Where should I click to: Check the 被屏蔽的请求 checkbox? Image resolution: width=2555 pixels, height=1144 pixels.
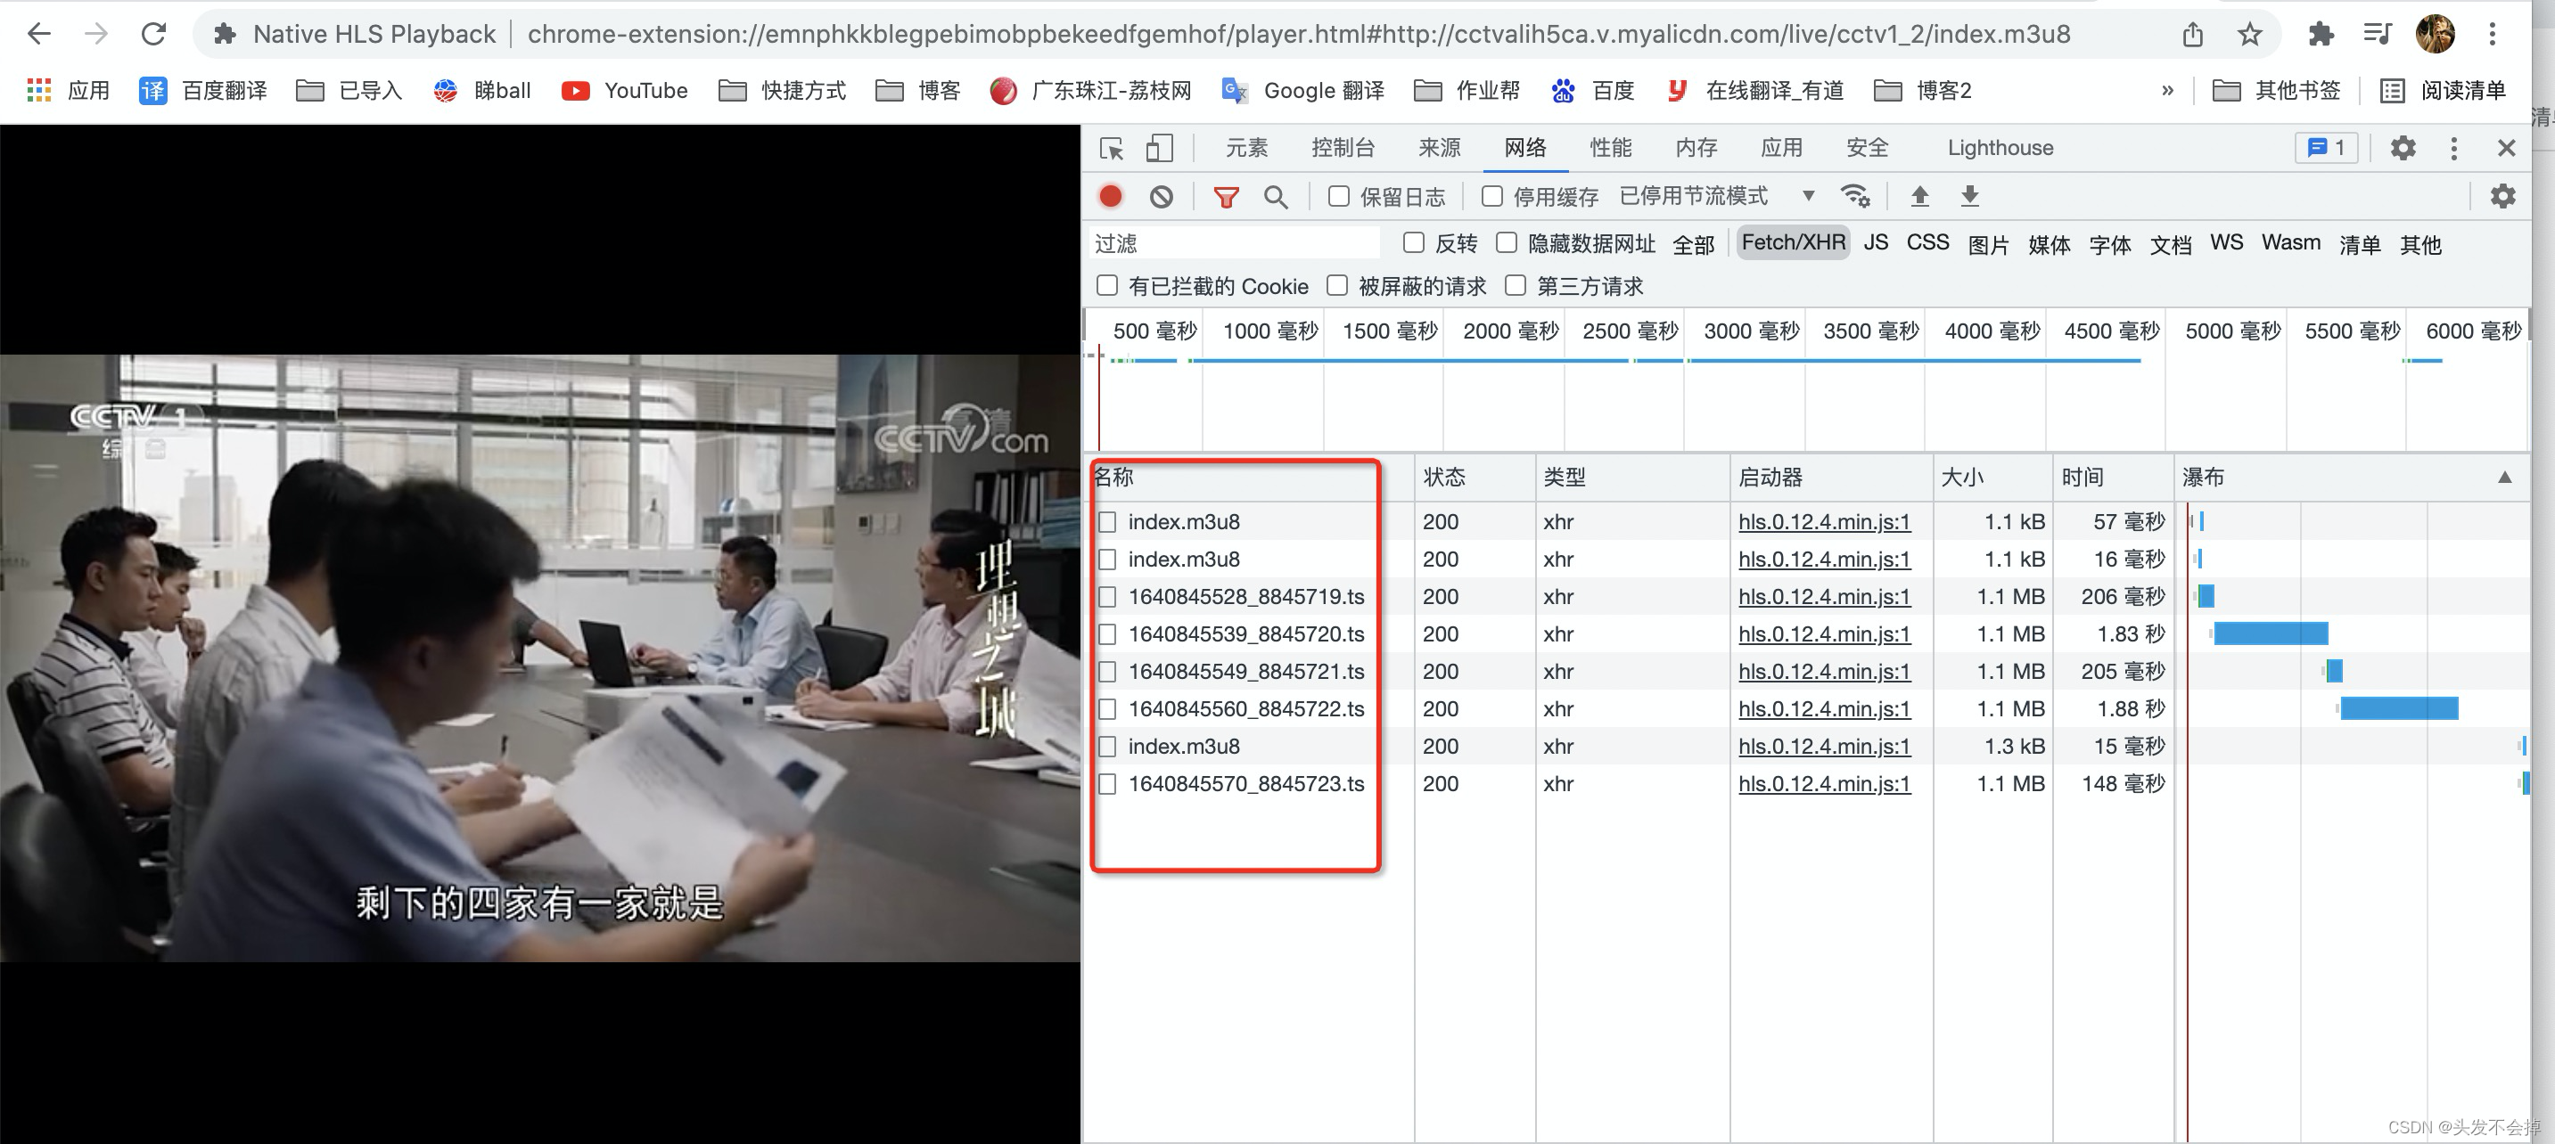pos(1338,285)
